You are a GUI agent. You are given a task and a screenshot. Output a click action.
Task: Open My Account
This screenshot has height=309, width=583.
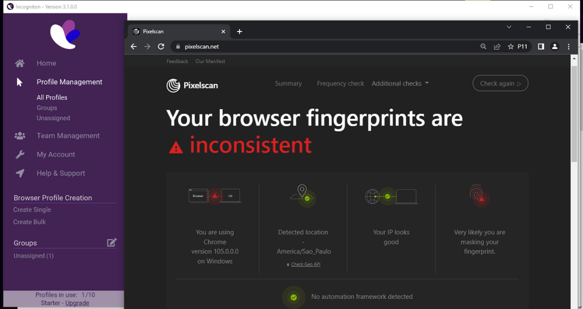[x=56, y=154]
